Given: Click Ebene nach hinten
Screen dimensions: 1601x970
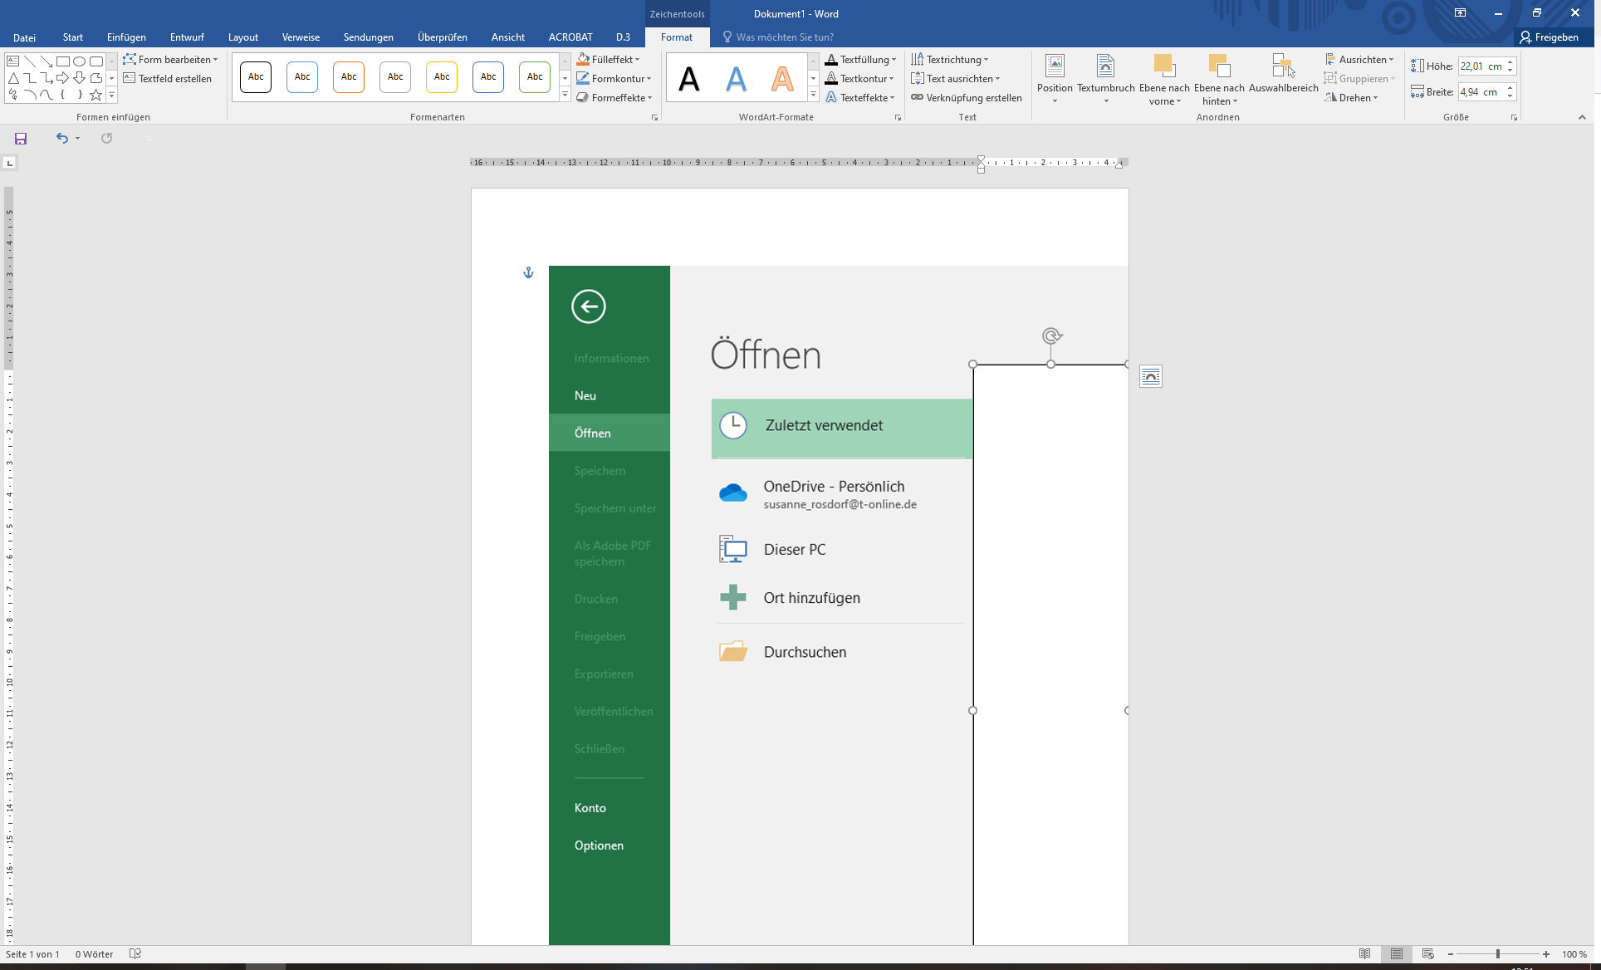Looking at the screenshot, I should [x=1219, y=80].
